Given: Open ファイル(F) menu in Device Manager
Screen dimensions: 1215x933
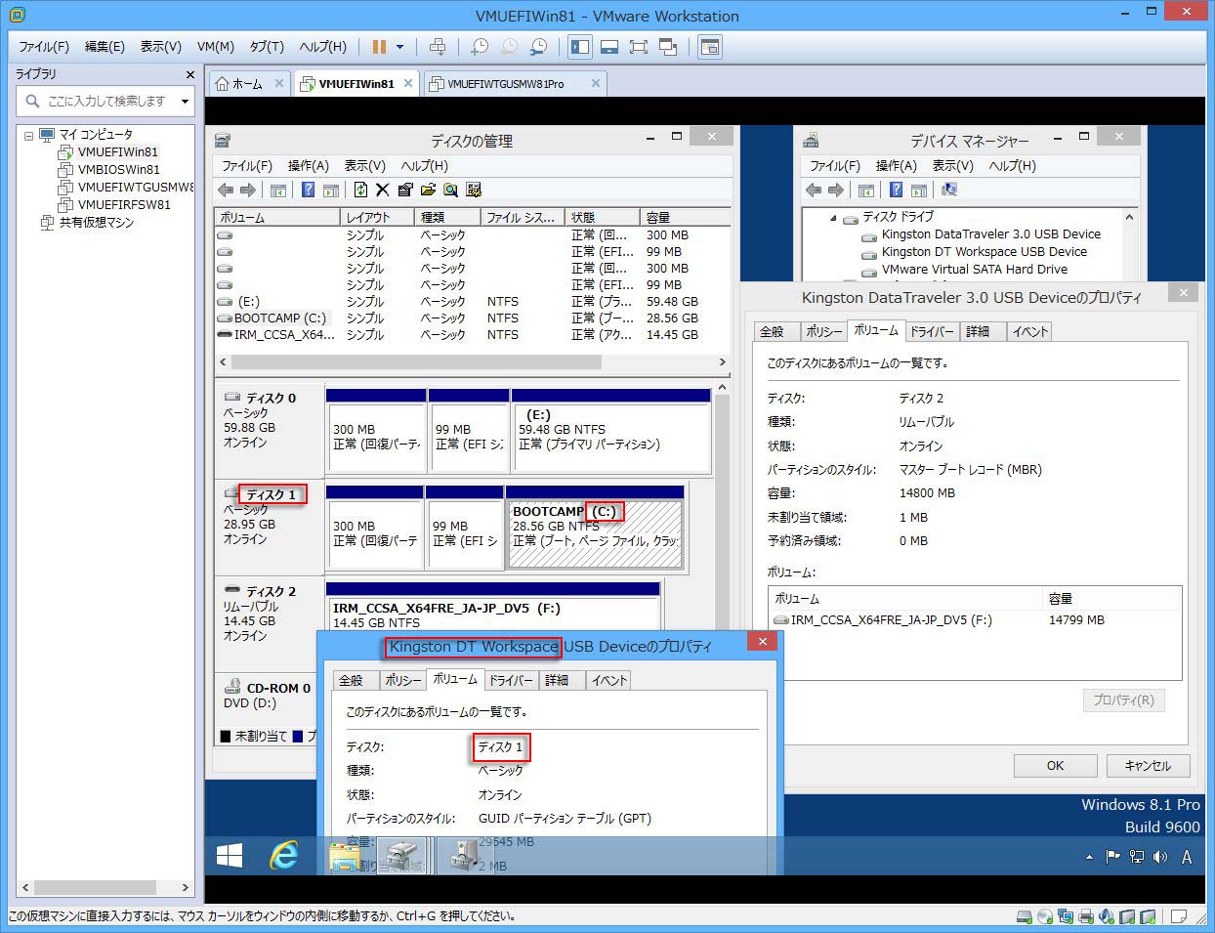Looking at the screenshot, I should (x=835, y=166).
